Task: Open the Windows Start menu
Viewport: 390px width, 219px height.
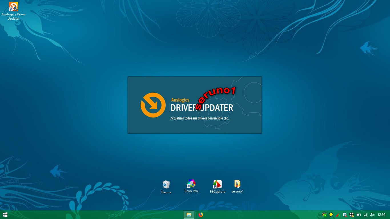Action: pos(5,215)
